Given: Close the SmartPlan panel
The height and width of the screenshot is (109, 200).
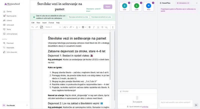Looking at the screenshot, I should (197, 3).
